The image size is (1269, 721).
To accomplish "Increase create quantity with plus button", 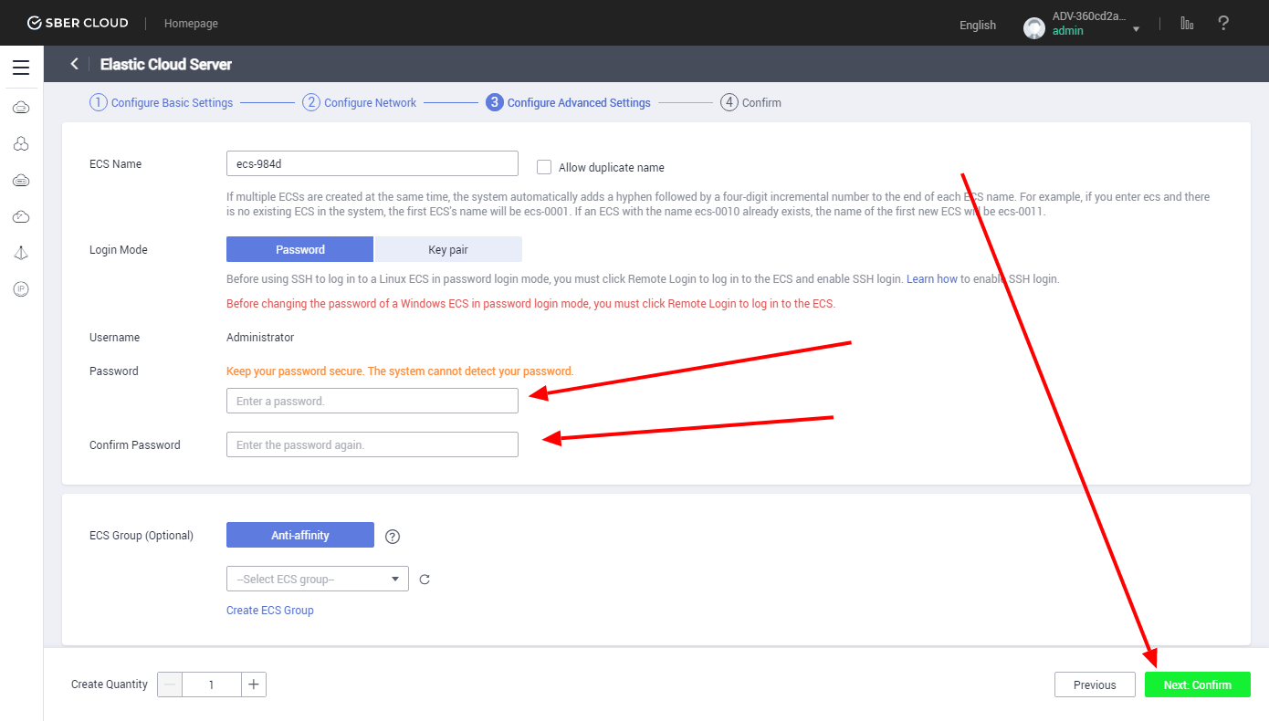I will [254, 684].
